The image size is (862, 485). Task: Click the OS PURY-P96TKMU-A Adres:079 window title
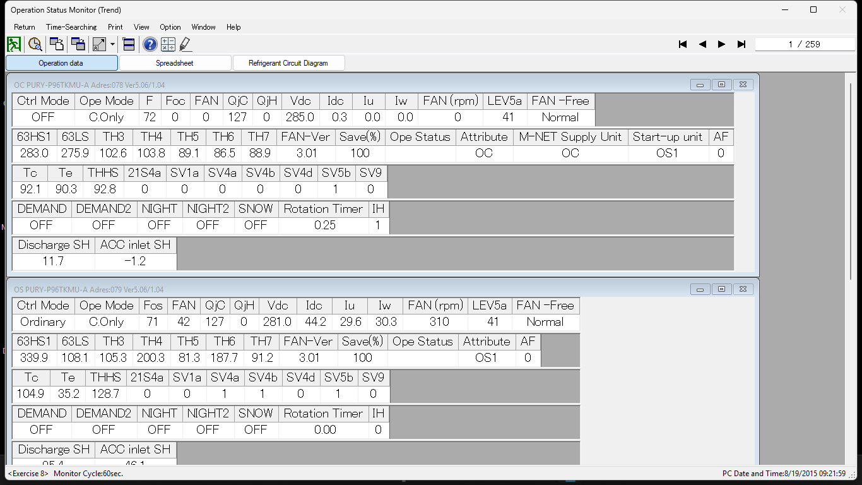(x=89, y=290)
